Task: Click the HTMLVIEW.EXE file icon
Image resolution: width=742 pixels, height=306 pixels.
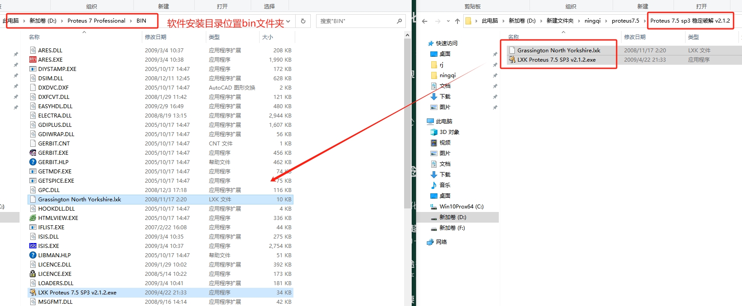Action: 33,218
